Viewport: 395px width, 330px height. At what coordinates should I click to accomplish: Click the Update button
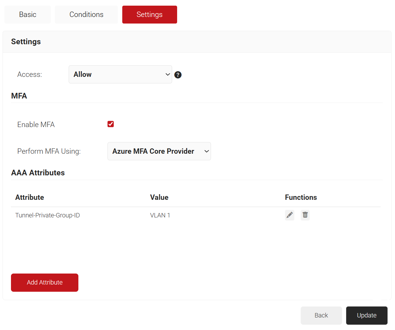tap(366, 315)
